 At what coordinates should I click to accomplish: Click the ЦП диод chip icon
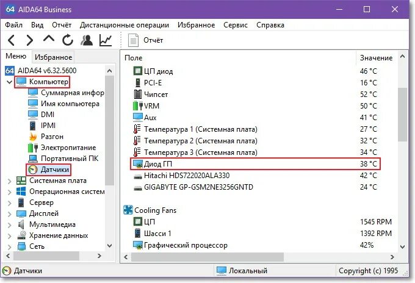point(138,71)
